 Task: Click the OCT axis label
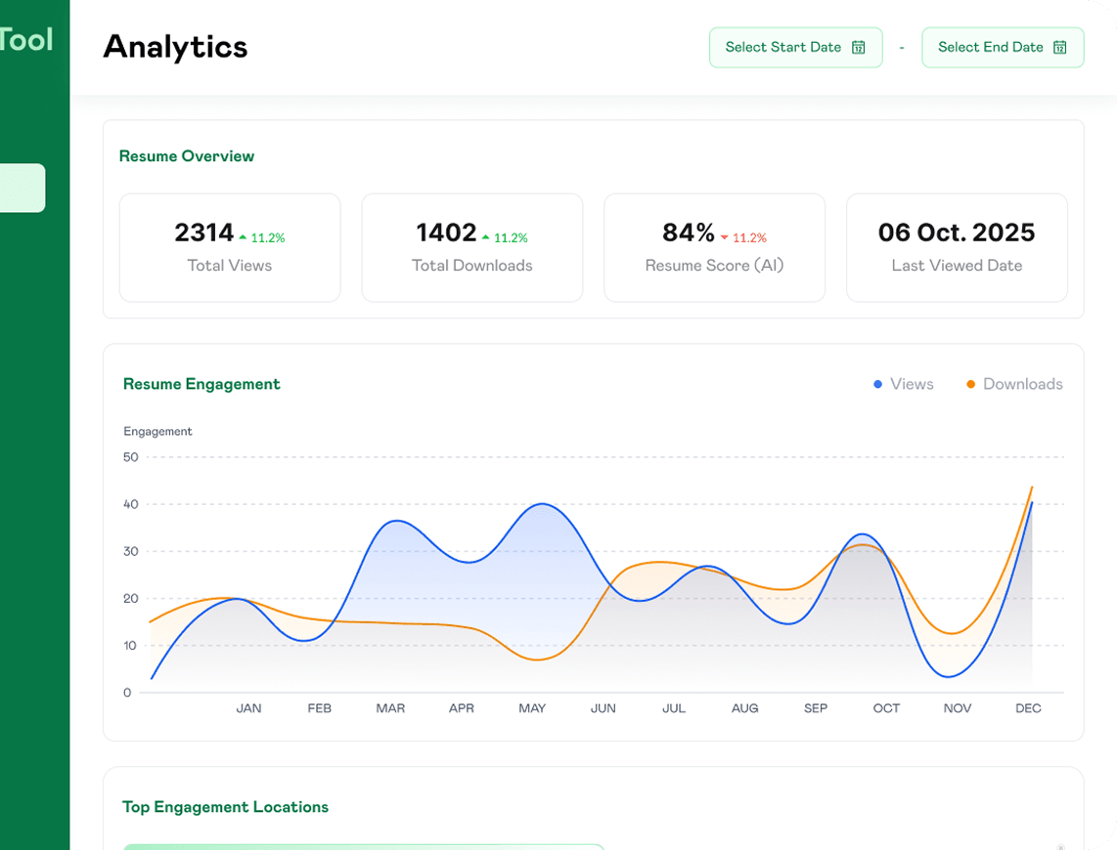886,708
